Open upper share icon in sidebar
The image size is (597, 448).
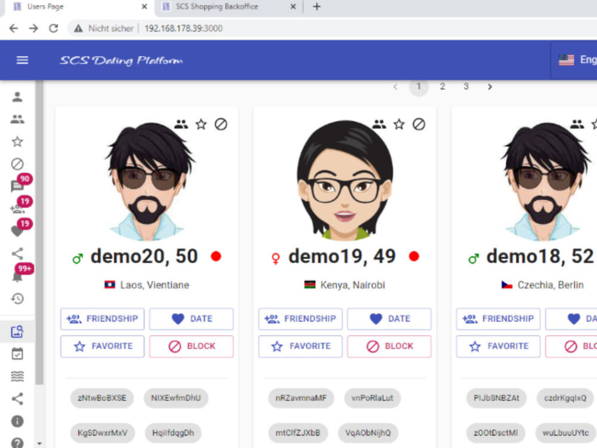[17, 253]
